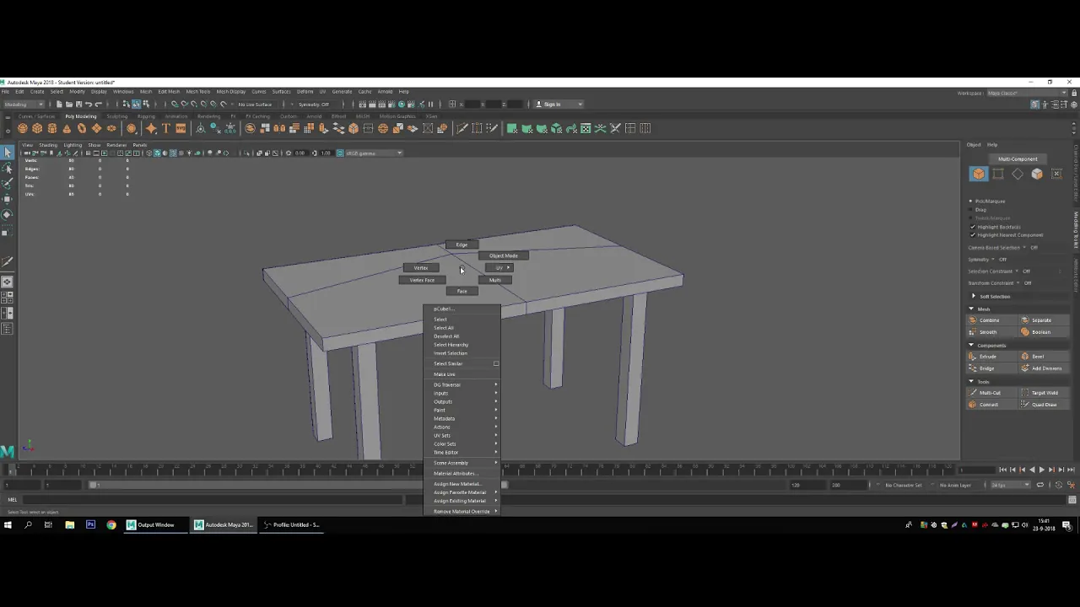Screen dimensions: 1080x607
Task: Click the polygon torus shelf icon
Action: (82, 128)
